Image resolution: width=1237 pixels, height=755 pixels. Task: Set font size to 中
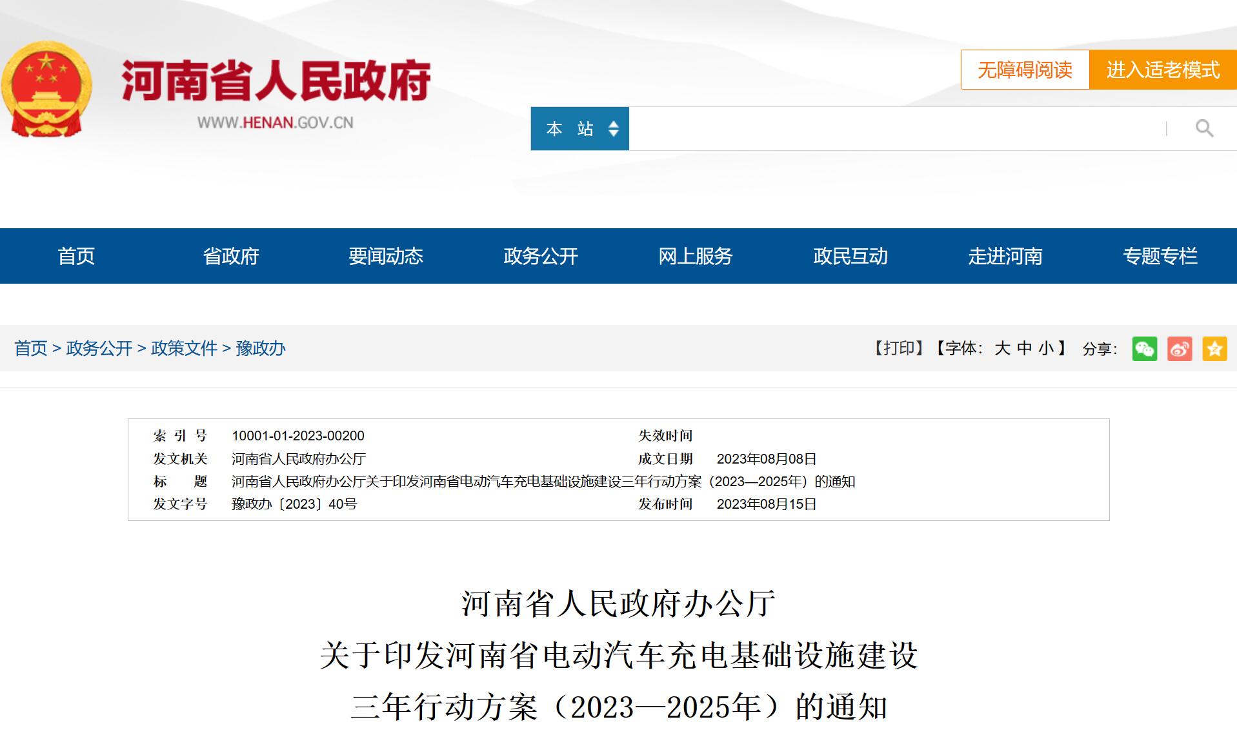coord(1025,348)
